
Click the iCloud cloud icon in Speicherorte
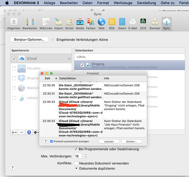pos(22,59)
